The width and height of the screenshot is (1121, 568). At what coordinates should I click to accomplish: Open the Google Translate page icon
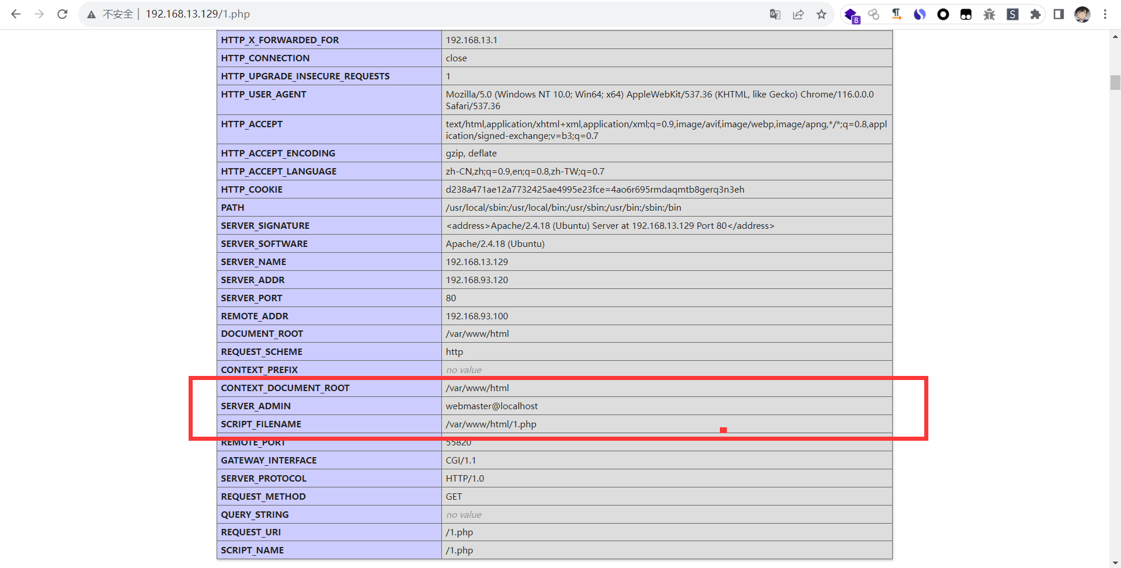[775, 15]
